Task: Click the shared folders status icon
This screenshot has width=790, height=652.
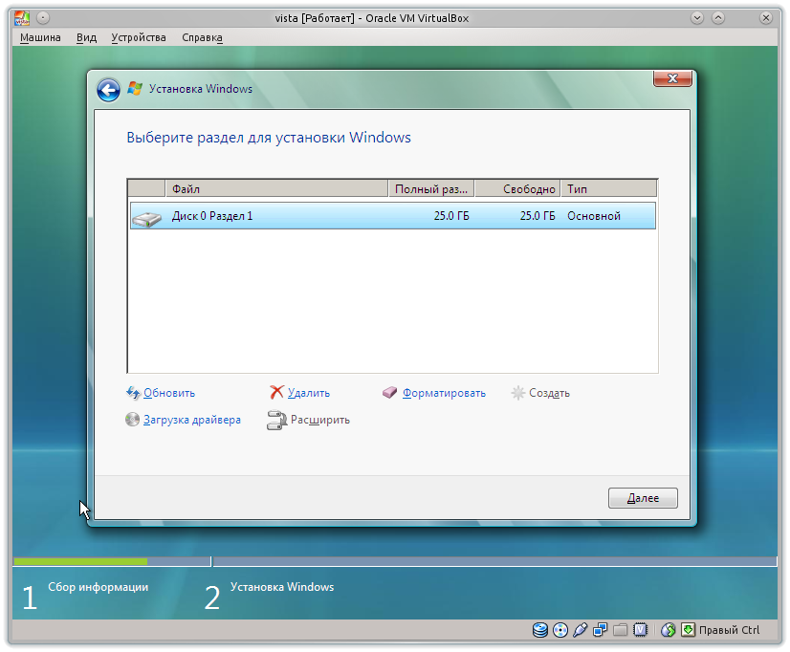Action: (621, 630)
